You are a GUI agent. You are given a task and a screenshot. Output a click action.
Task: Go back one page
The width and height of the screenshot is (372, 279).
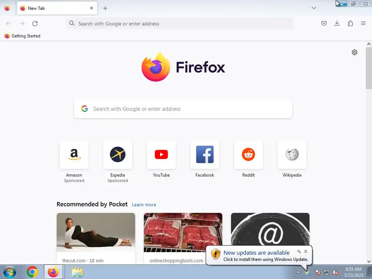click(x=9, y=24)
